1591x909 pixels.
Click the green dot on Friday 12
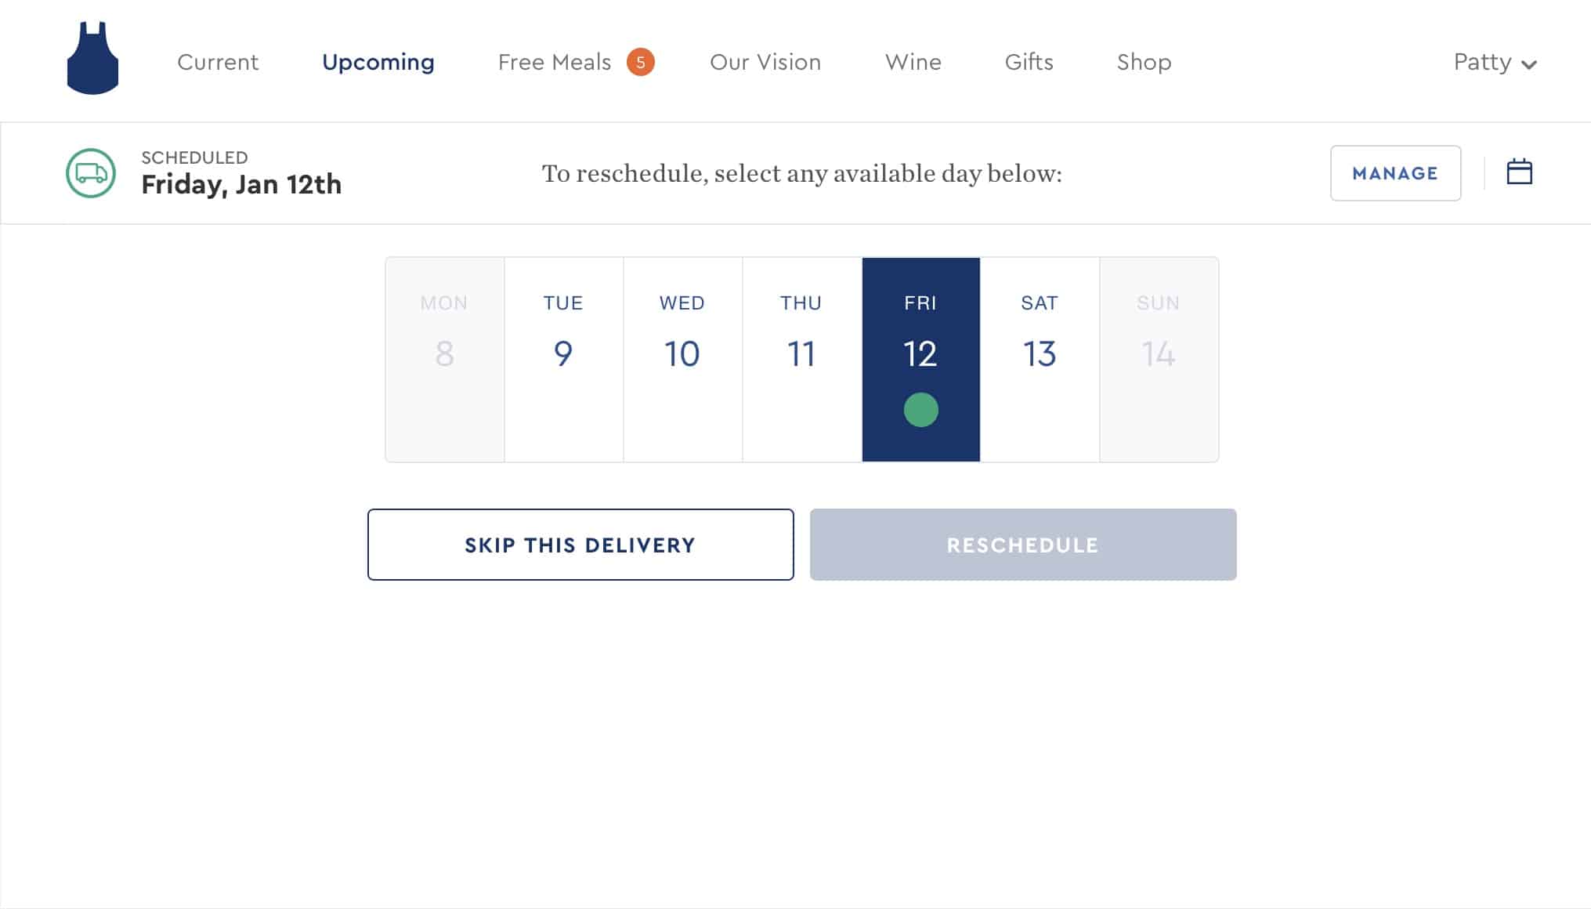[x=920, y=409]
